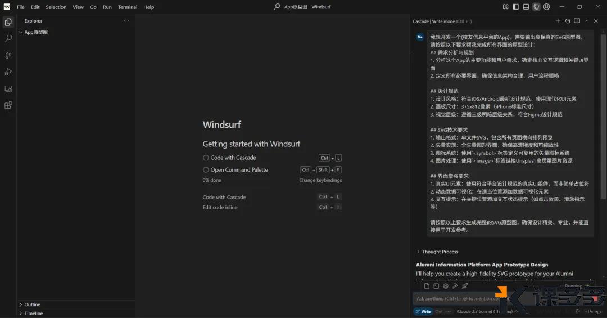Click the lower Code with Cascade shortcut
The image size is (607, 318).
coord(224,197)
